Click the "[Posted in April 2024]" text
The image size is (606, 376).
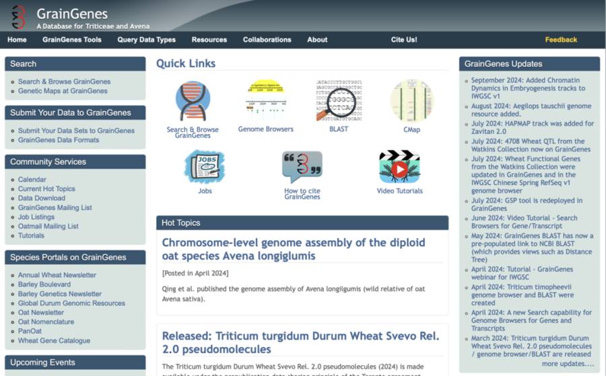tap(195, 273)
